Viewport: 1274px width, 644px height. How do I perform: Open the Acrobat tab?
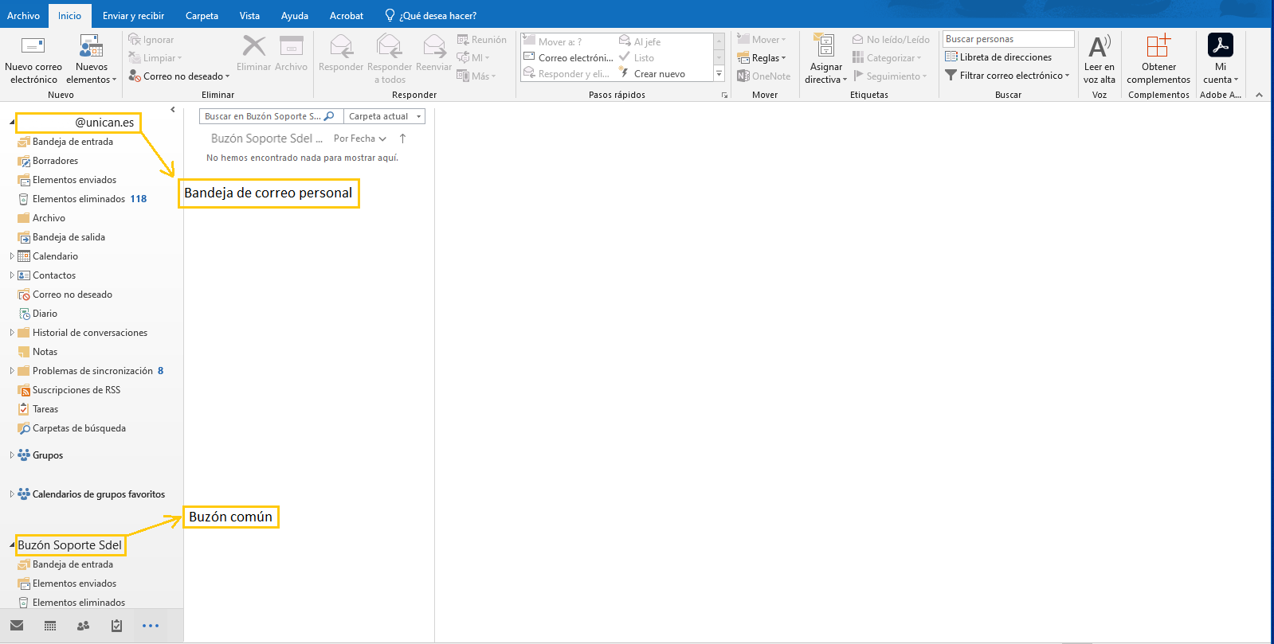coord(347,16)
